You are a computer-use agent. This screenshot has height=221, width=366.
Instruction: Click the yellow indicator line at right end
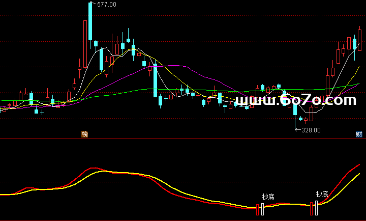(x=359, y=174)
